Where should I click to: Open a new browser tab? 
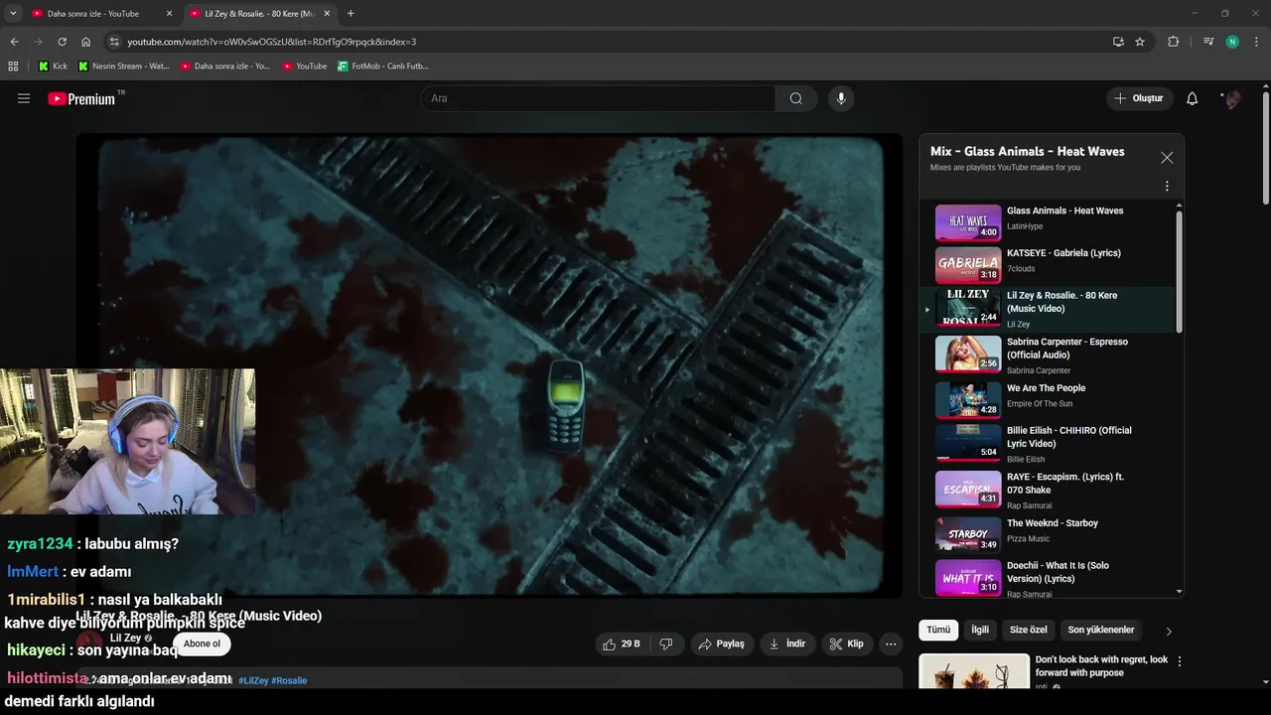tap(351, 14)
